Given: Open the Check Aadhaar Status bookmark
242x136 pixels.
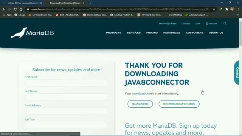Looking at the screenshot, I should tap(95, 15).
